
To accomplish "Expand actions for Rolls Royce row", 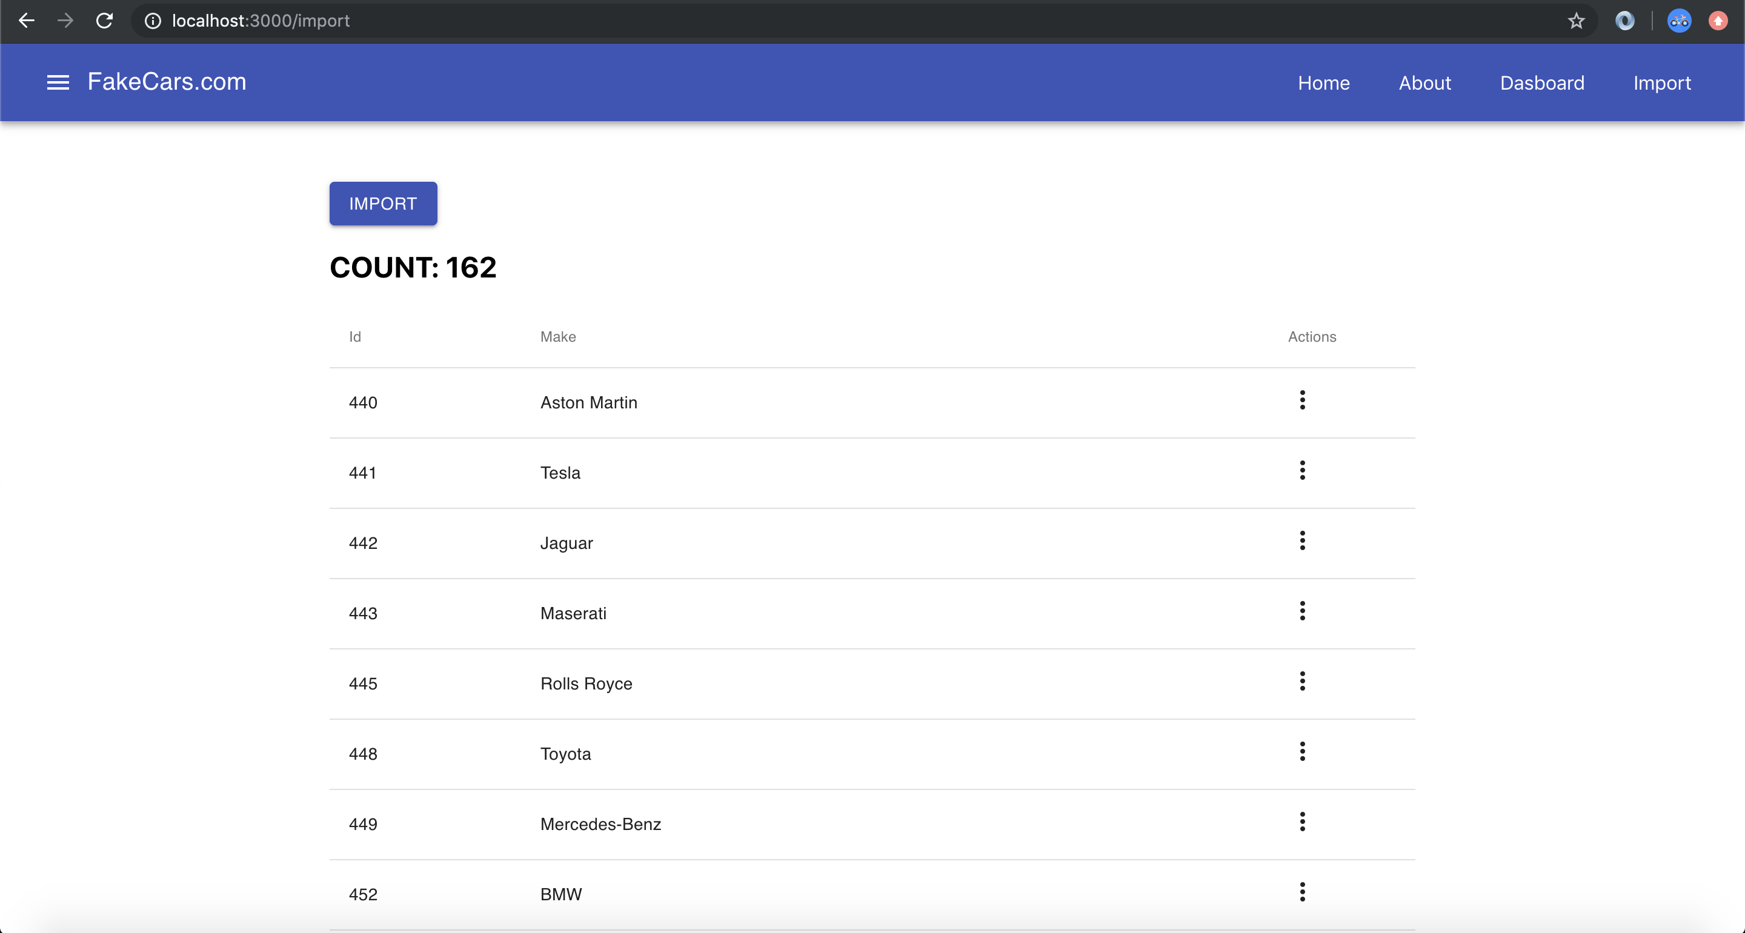I will pos(1302,681).
